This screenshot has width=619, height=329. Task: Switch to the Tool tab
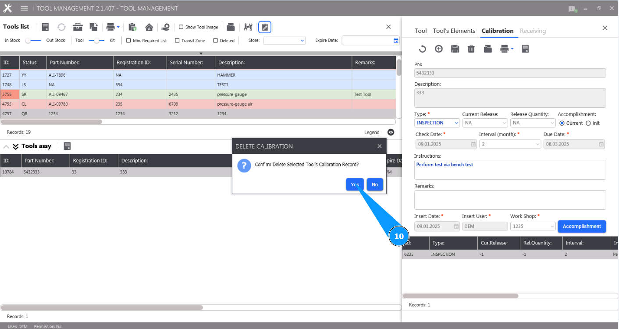point(420,31)
